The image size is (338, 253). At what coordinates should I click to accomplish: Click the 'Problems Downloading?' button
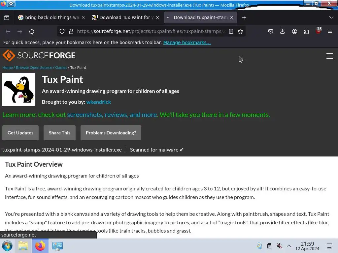111,133
